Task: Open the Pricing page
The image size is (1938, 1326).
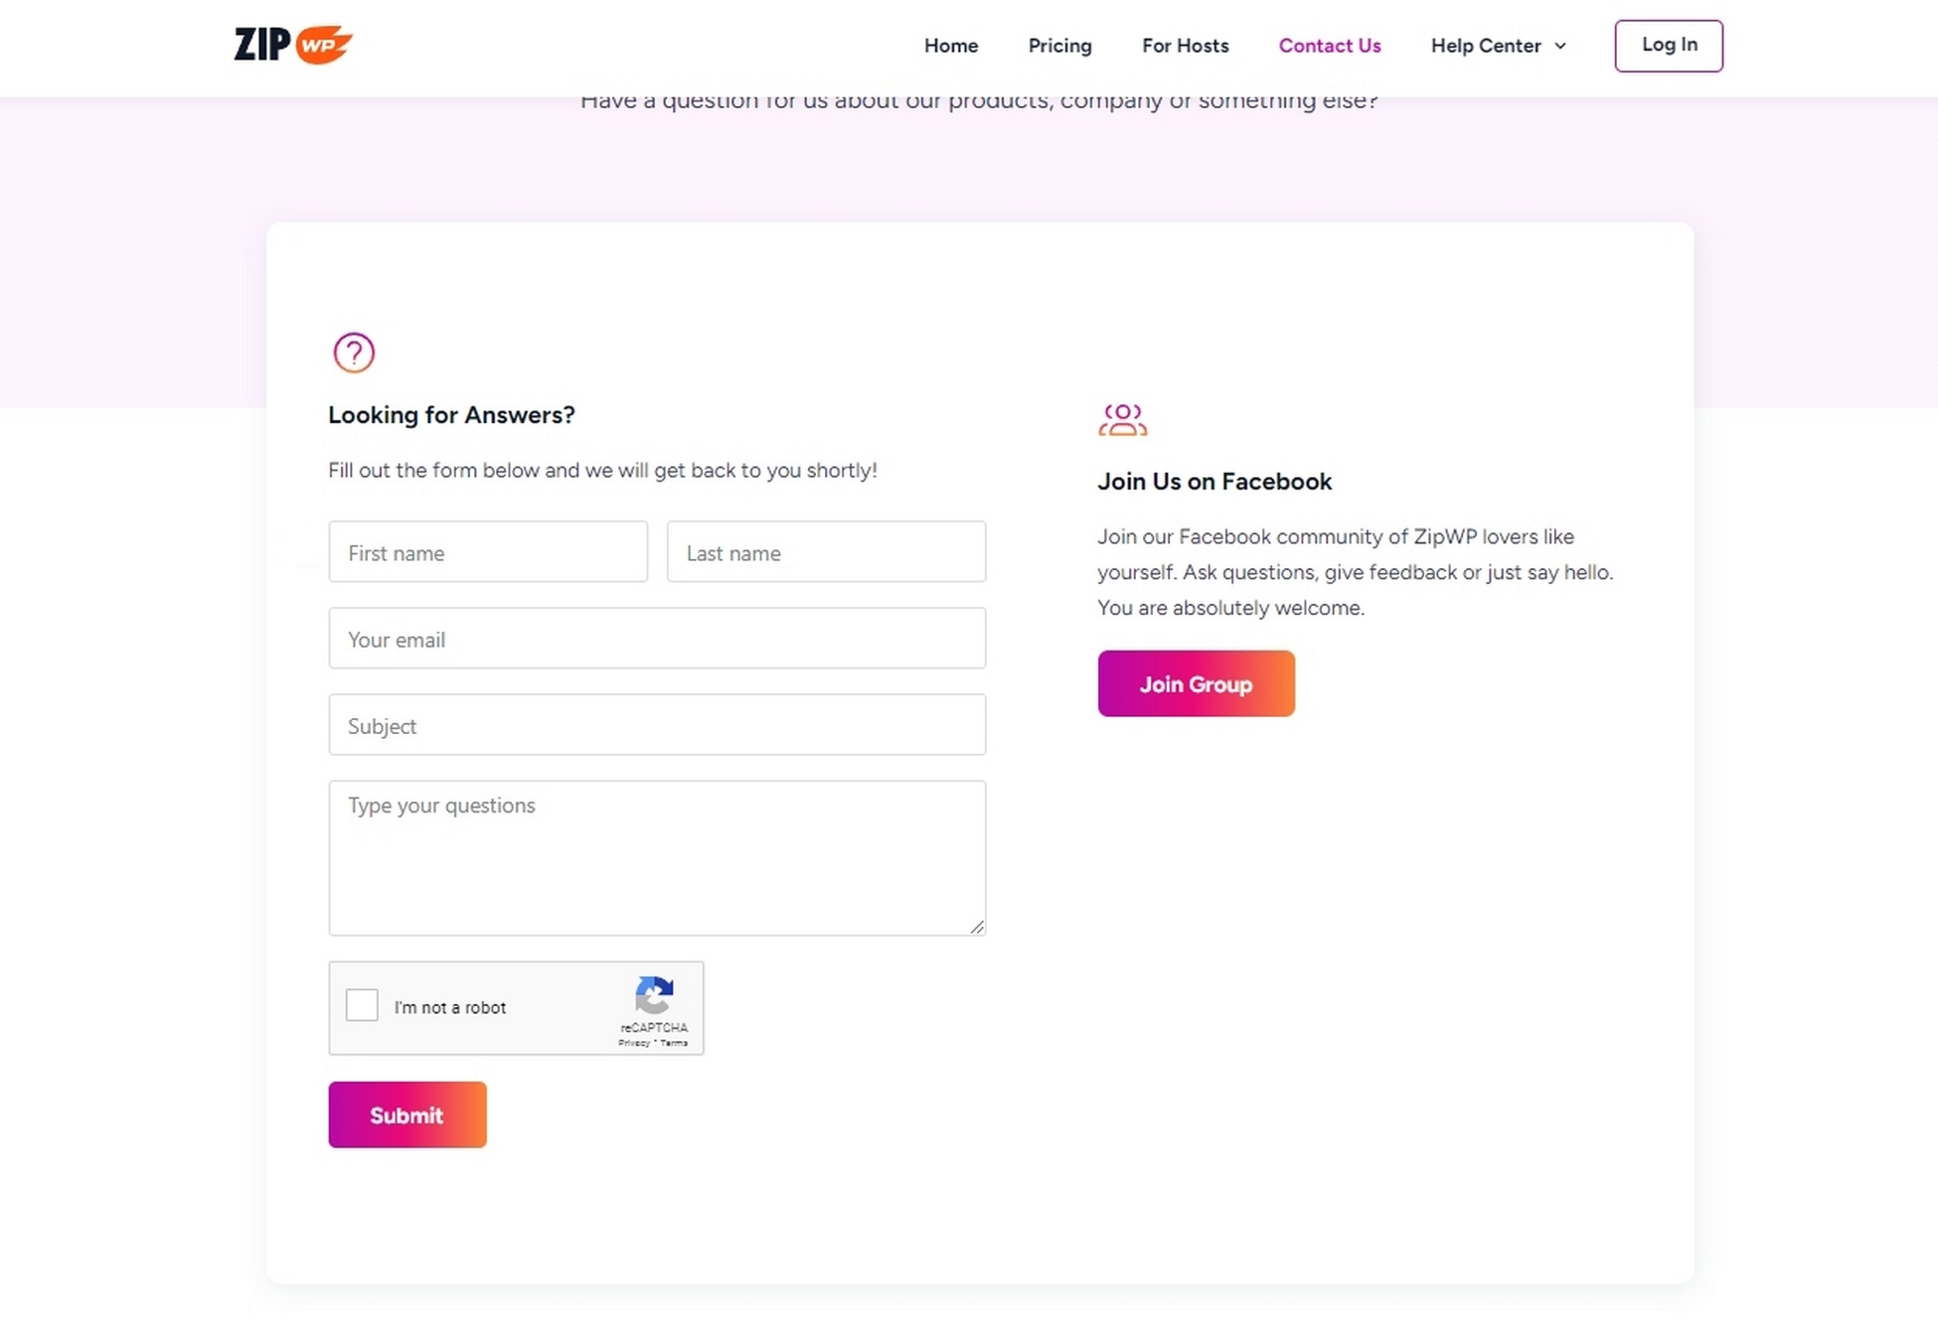Action: 1059,46
